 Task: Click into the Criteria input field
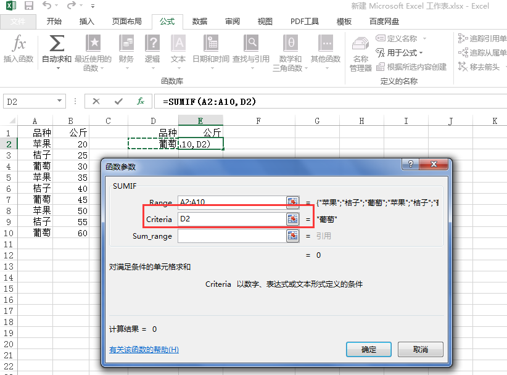point(232,219)
